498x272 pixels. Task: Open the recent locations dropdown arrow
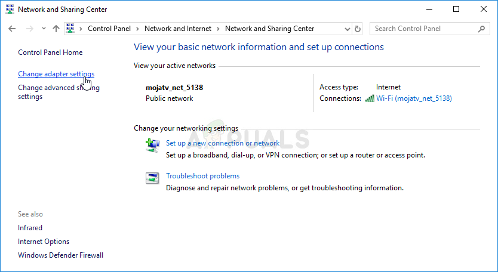click(44, 29)
